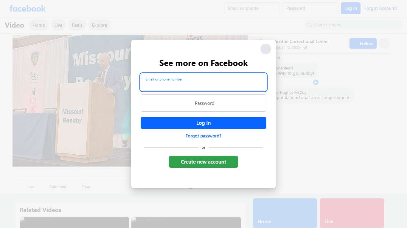Follow Chillicothe Correctional Center
Screen dimensions: 407x228
coord(363,44)
